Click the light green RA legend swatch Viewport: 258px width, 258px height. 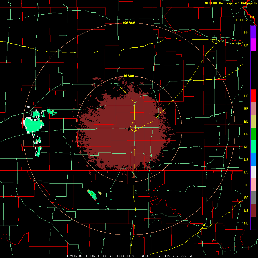pyautogui.click(x=253, y=147)
